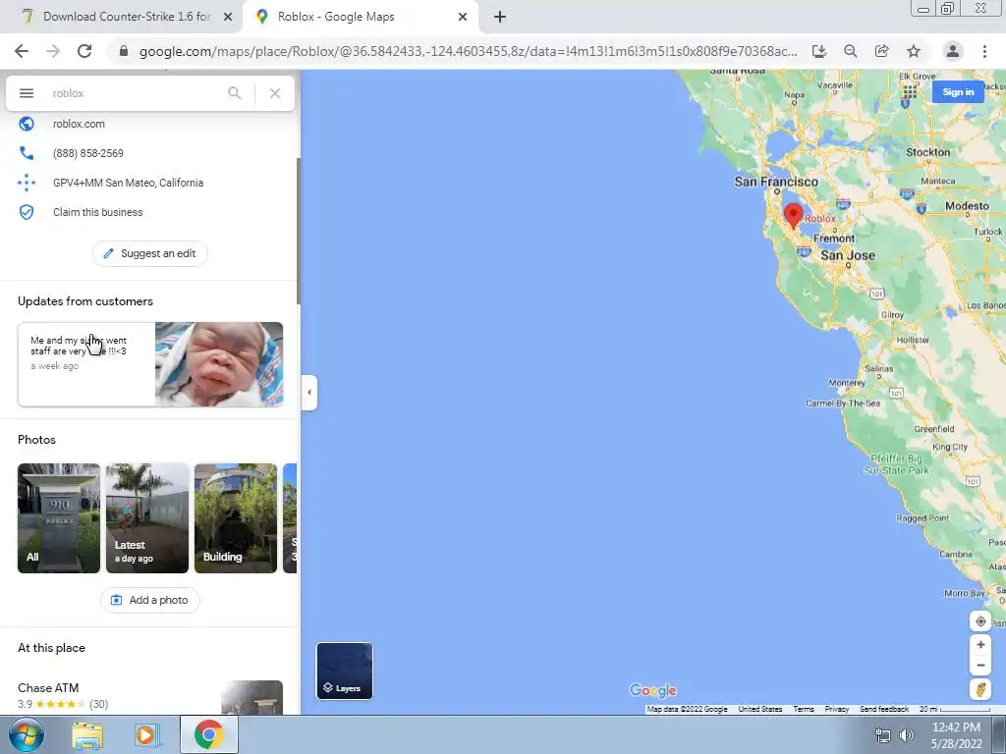This screenshot has width=1006, height=754.
Task: Open the Google apps grid icon
Action: tap(909, 91)
